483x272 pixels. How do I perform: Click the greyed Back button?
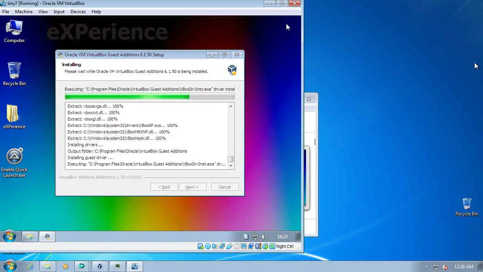point(164,187)
